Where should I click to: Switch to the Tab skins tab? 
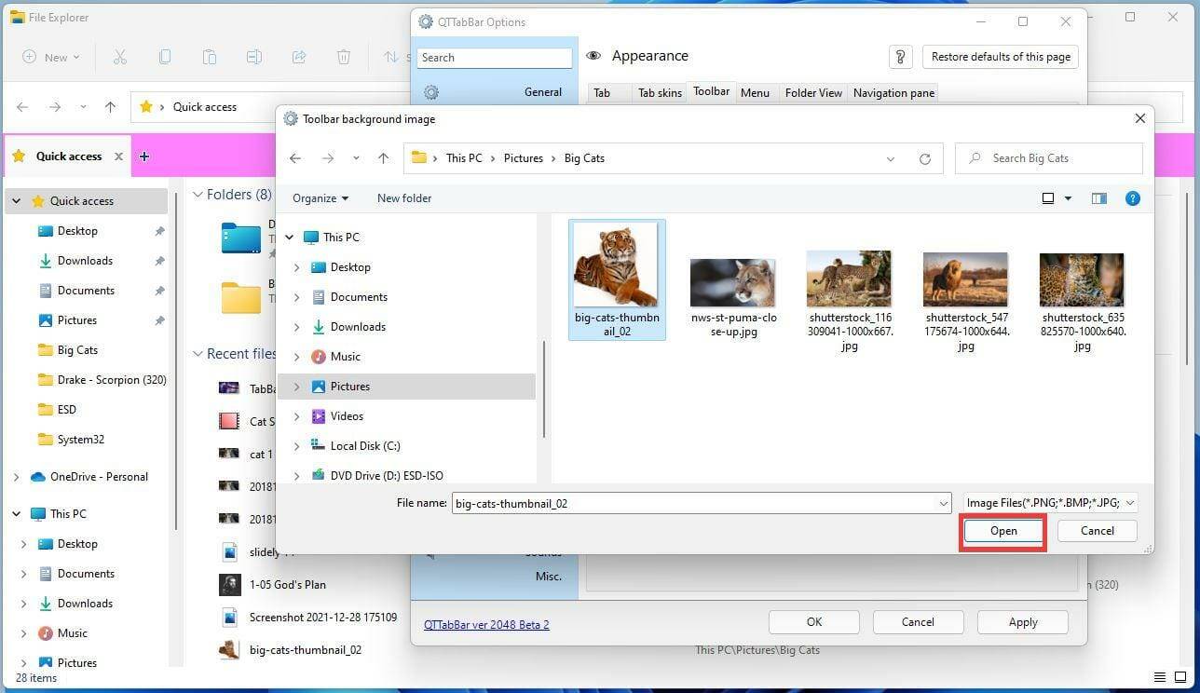pyautogui.click(x=659, y=92)
